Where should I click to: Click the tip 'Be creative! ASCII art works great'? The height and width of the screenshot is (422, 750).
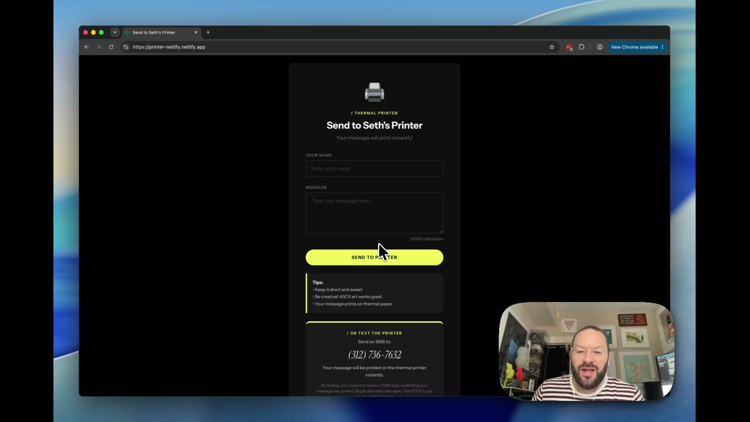(347, 297)
